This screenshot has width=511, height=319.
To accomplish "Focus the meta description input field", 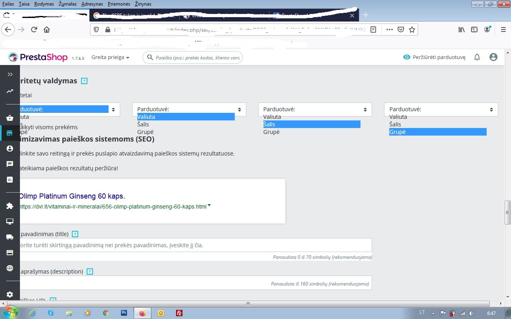I will pos(196,283).
